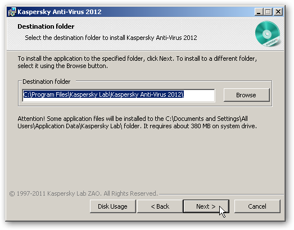Click the bold Destination folder heading

(x=46, y=26)
